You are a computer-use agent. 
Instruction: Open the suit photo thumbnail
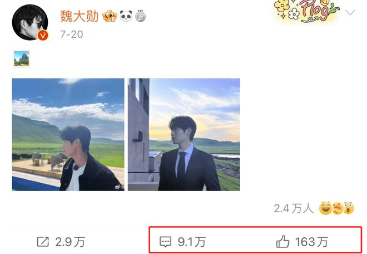pyautogui.click(x=184, y=134)
